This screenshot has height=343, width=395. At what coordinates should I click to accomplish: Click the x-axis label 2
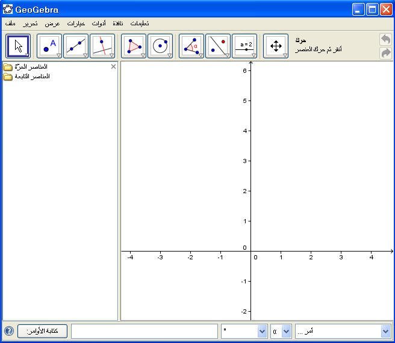point(311,258)
